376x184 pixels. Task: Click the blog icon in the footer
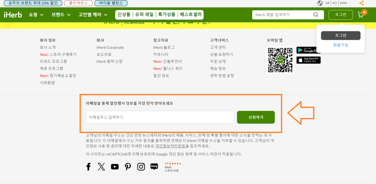pyautogui.click(x=154, y=166)
